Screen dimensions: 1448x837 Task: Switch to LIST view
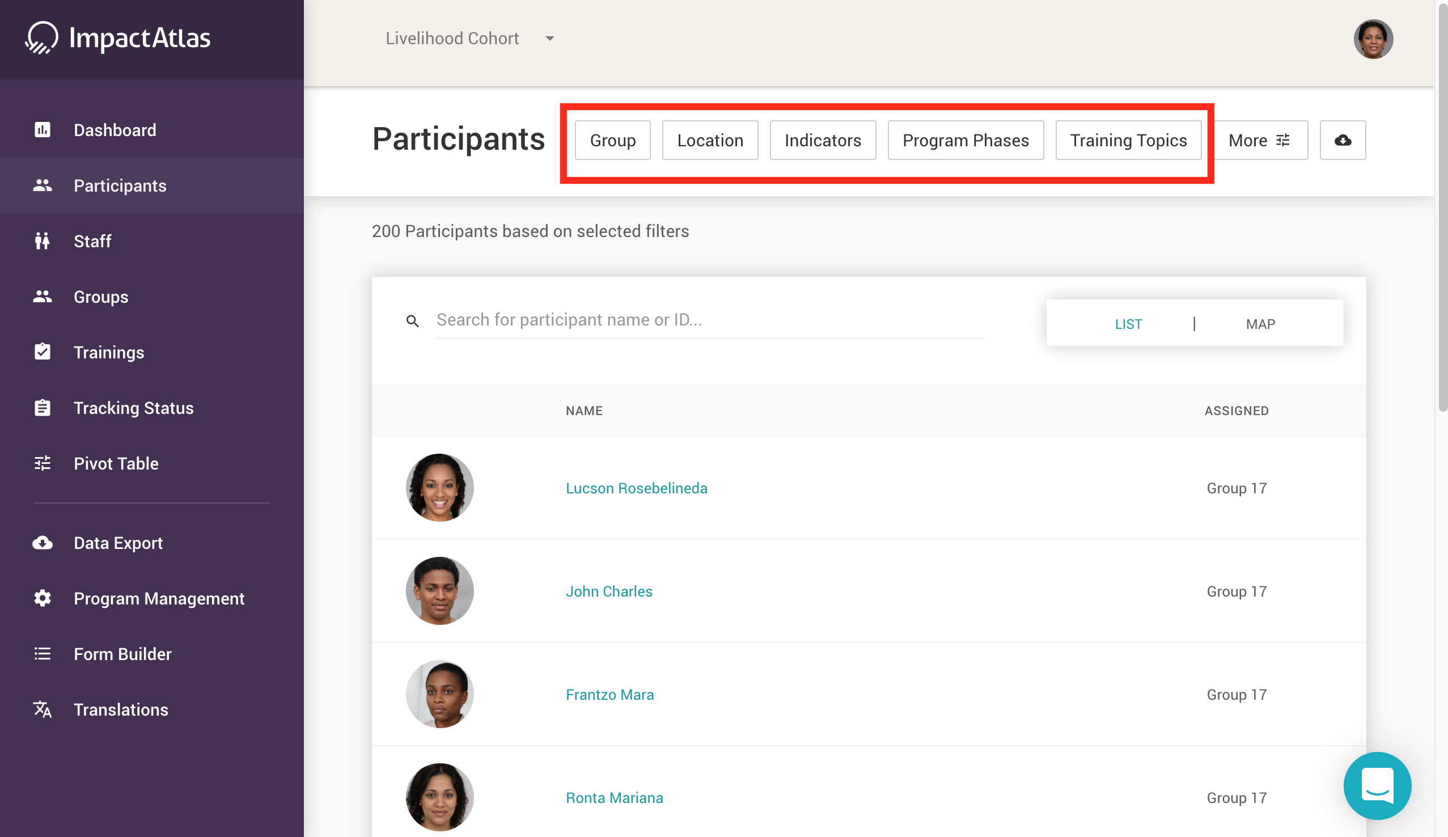[x=1128, y=324]
